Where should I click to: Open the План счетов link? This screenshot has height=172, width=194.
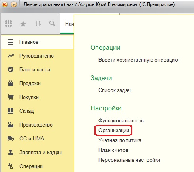(x=113, y=150)
